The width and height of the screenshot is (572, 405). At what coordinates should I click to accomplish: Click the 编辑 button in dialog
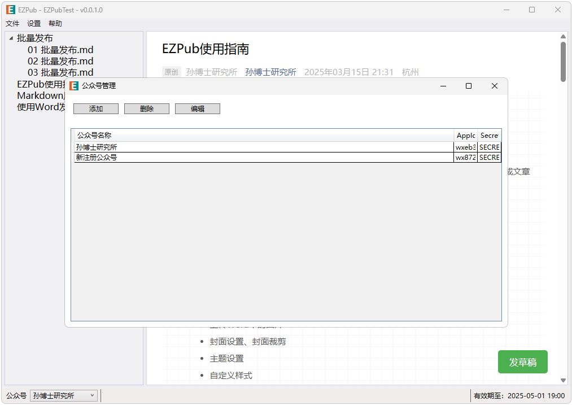(x=198, y=109)
